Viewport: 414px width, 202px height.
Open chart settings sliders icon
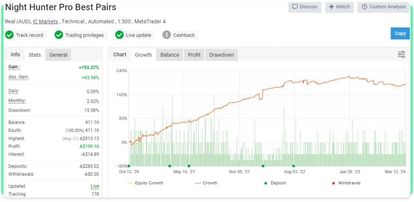point(401,55)
